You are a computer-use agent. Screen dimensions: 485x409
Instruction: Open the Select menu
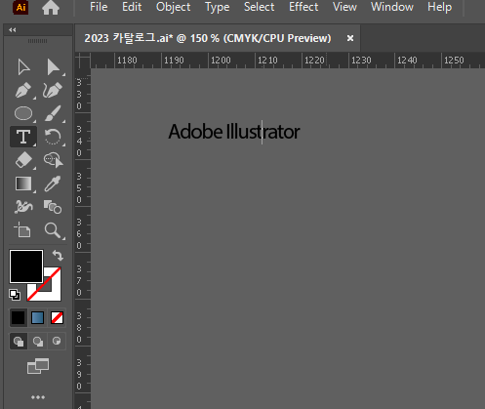[259, 7]
